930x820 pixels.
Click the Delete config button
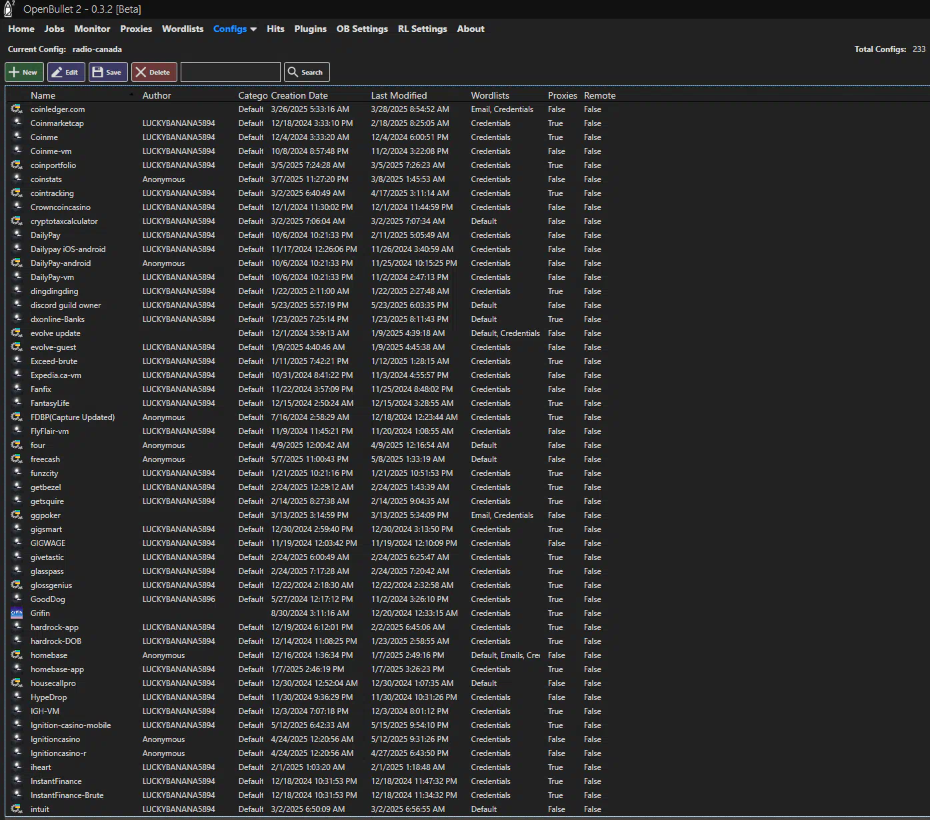tap(154, 72)
